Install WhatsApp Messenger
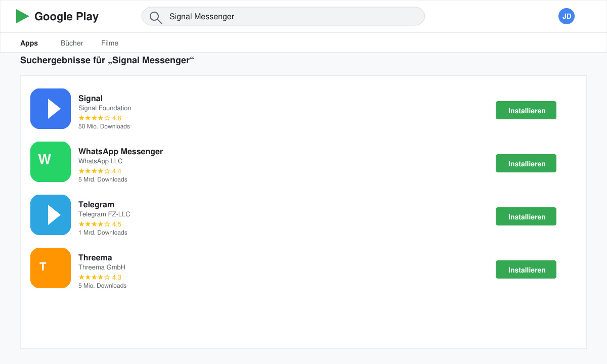Screen dimensions: 607x364 [526, 163]
